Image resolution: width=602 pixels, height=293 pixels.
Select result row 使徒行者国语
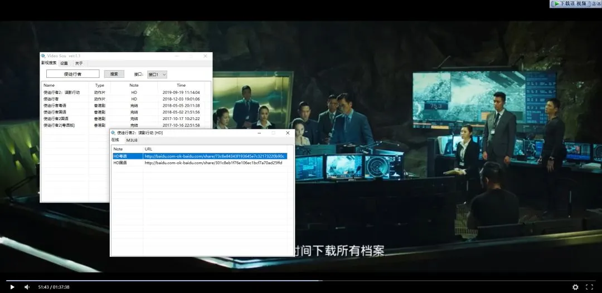[x=123, y=112]
